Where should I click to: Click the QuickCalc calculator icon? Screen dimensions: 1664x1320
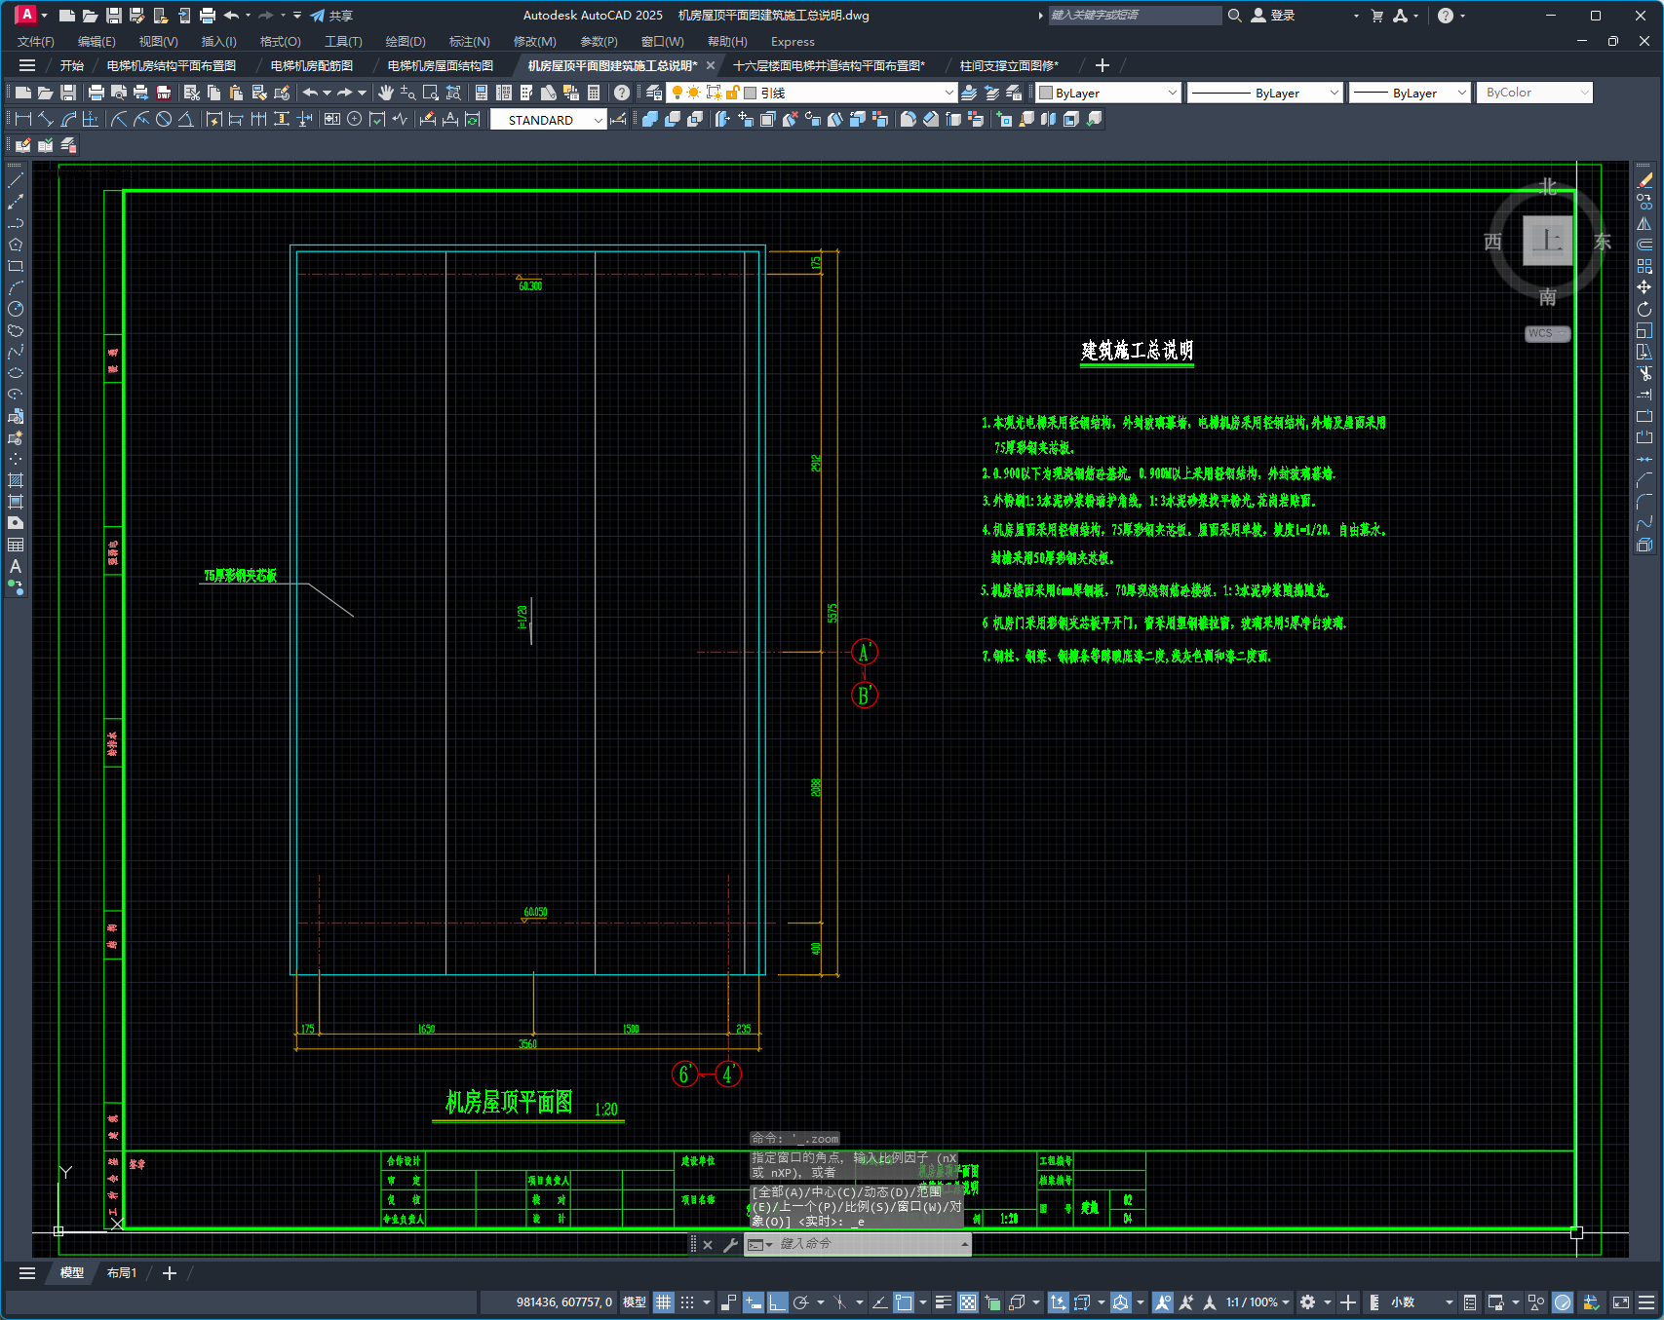(594, 93)
